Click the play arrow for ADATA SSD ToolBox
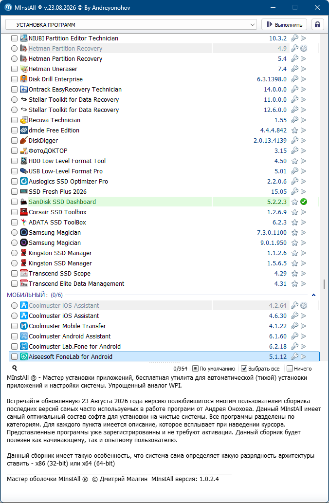The width and height of the screenshot is (329, 503). [303, 223]
